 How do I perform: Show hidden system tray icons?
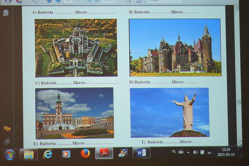(x=188, y=152)
